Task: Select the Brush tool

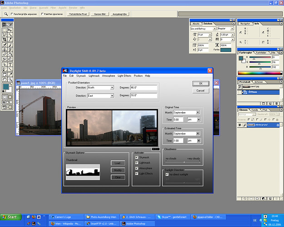Action: (x=10, y=45)
